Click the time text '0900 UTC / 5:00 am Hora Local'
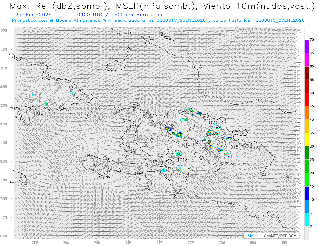Viewport: 319px width, 246px height. [120, 15]
